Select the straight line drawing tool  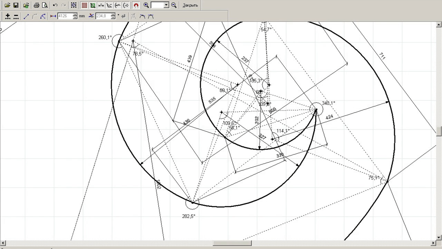[26, 16]
